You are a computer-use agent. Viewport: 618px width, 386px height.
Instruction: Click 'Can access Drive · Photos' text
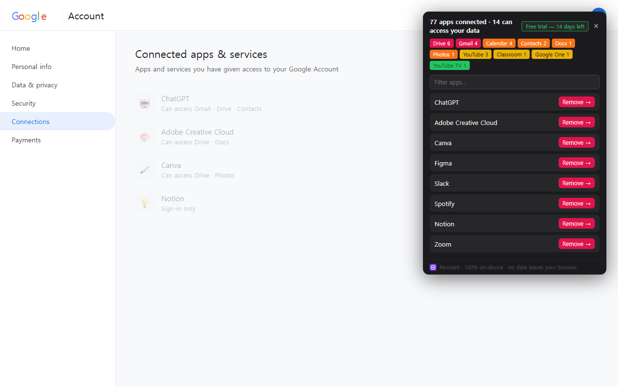tap(198, 176)
